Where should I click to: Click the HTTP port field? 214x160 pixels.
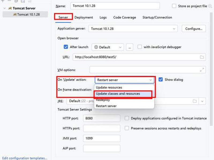coord(102,118)
